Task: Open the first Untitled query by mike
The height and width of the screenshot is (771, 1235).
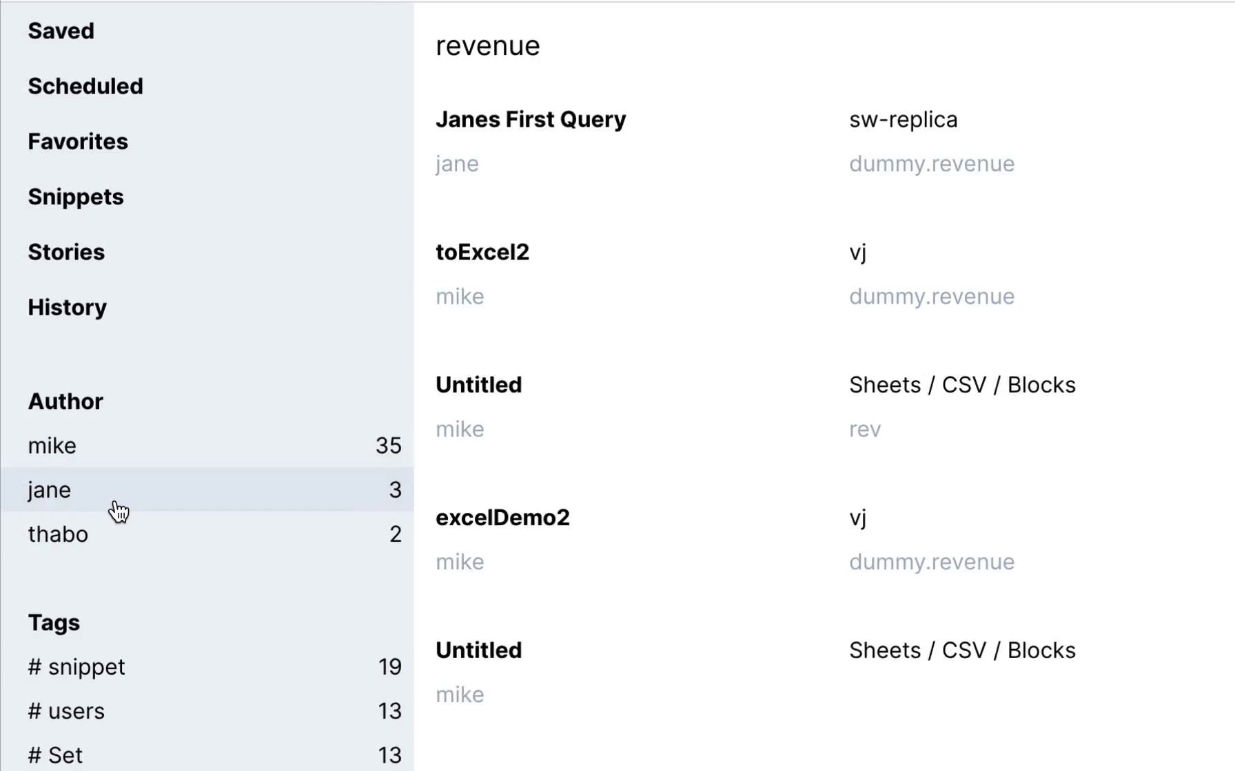Action: click(478, 385)
